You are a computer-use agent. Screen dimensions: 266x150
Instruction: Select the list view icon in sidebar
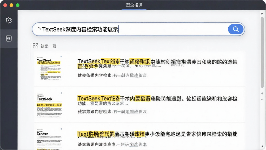click(9, 39)
